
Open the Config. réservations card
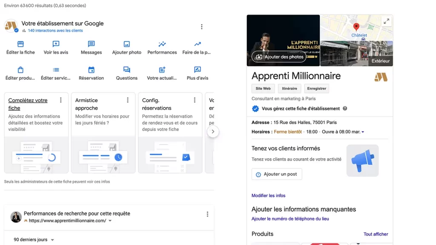170,133
